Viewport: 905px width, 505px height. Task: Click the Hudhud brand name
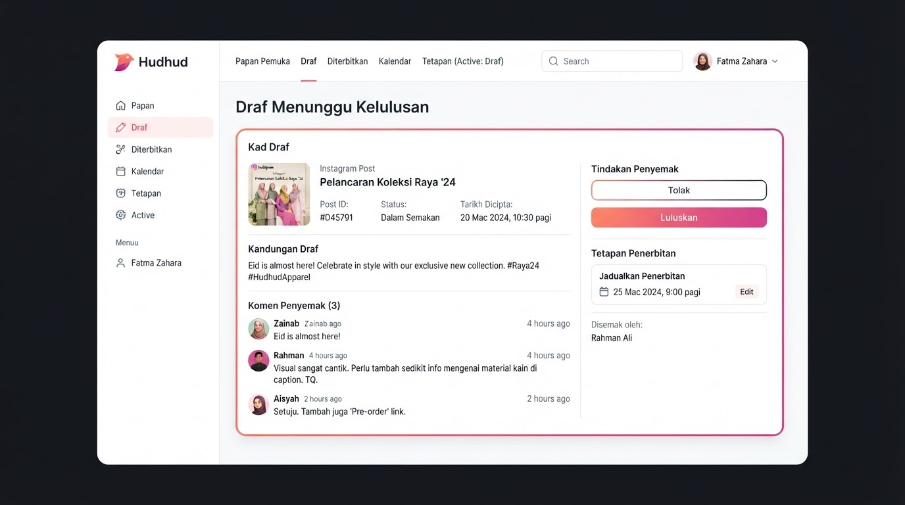[163, 62]
